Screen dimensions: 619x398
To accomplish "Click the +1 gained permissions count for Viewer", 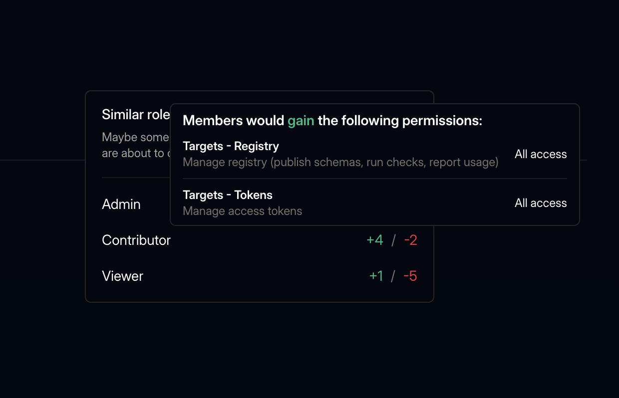I will (377, 276).
